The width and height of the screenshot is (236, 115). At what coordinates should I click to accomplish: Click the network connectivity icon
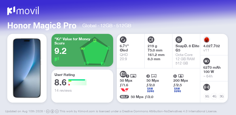(x=207, y=87)
